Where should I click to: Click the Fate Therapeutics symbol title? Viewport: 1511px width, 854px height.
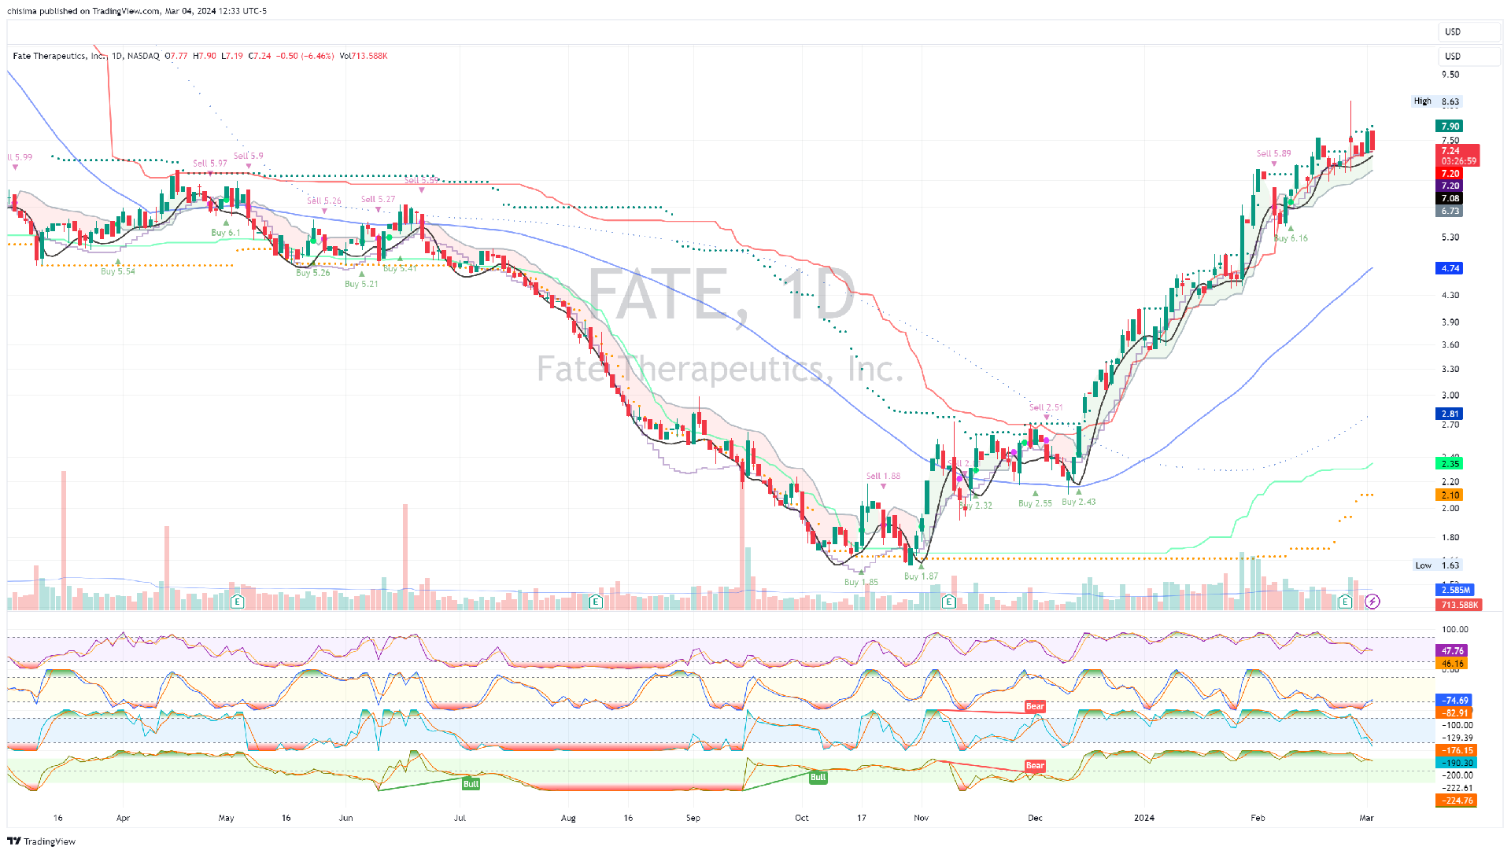[x=59, y=56]
